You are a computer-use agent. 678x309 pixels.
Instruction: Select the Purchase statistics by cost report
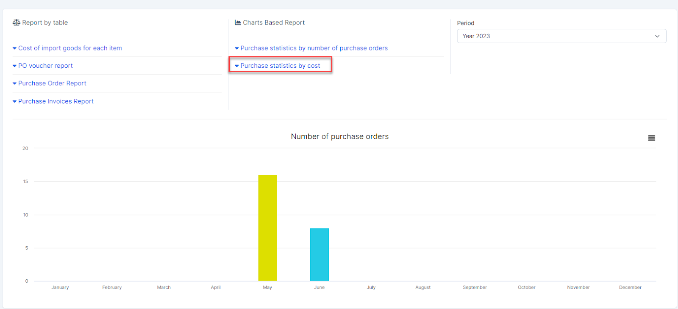[280, 66]
